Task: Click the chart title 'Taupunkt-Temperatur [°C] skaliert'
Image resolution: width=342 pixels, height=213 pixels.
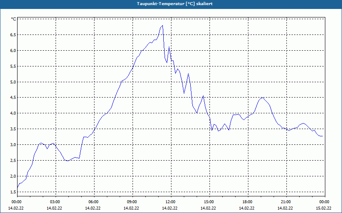Action: coord(175,4)
